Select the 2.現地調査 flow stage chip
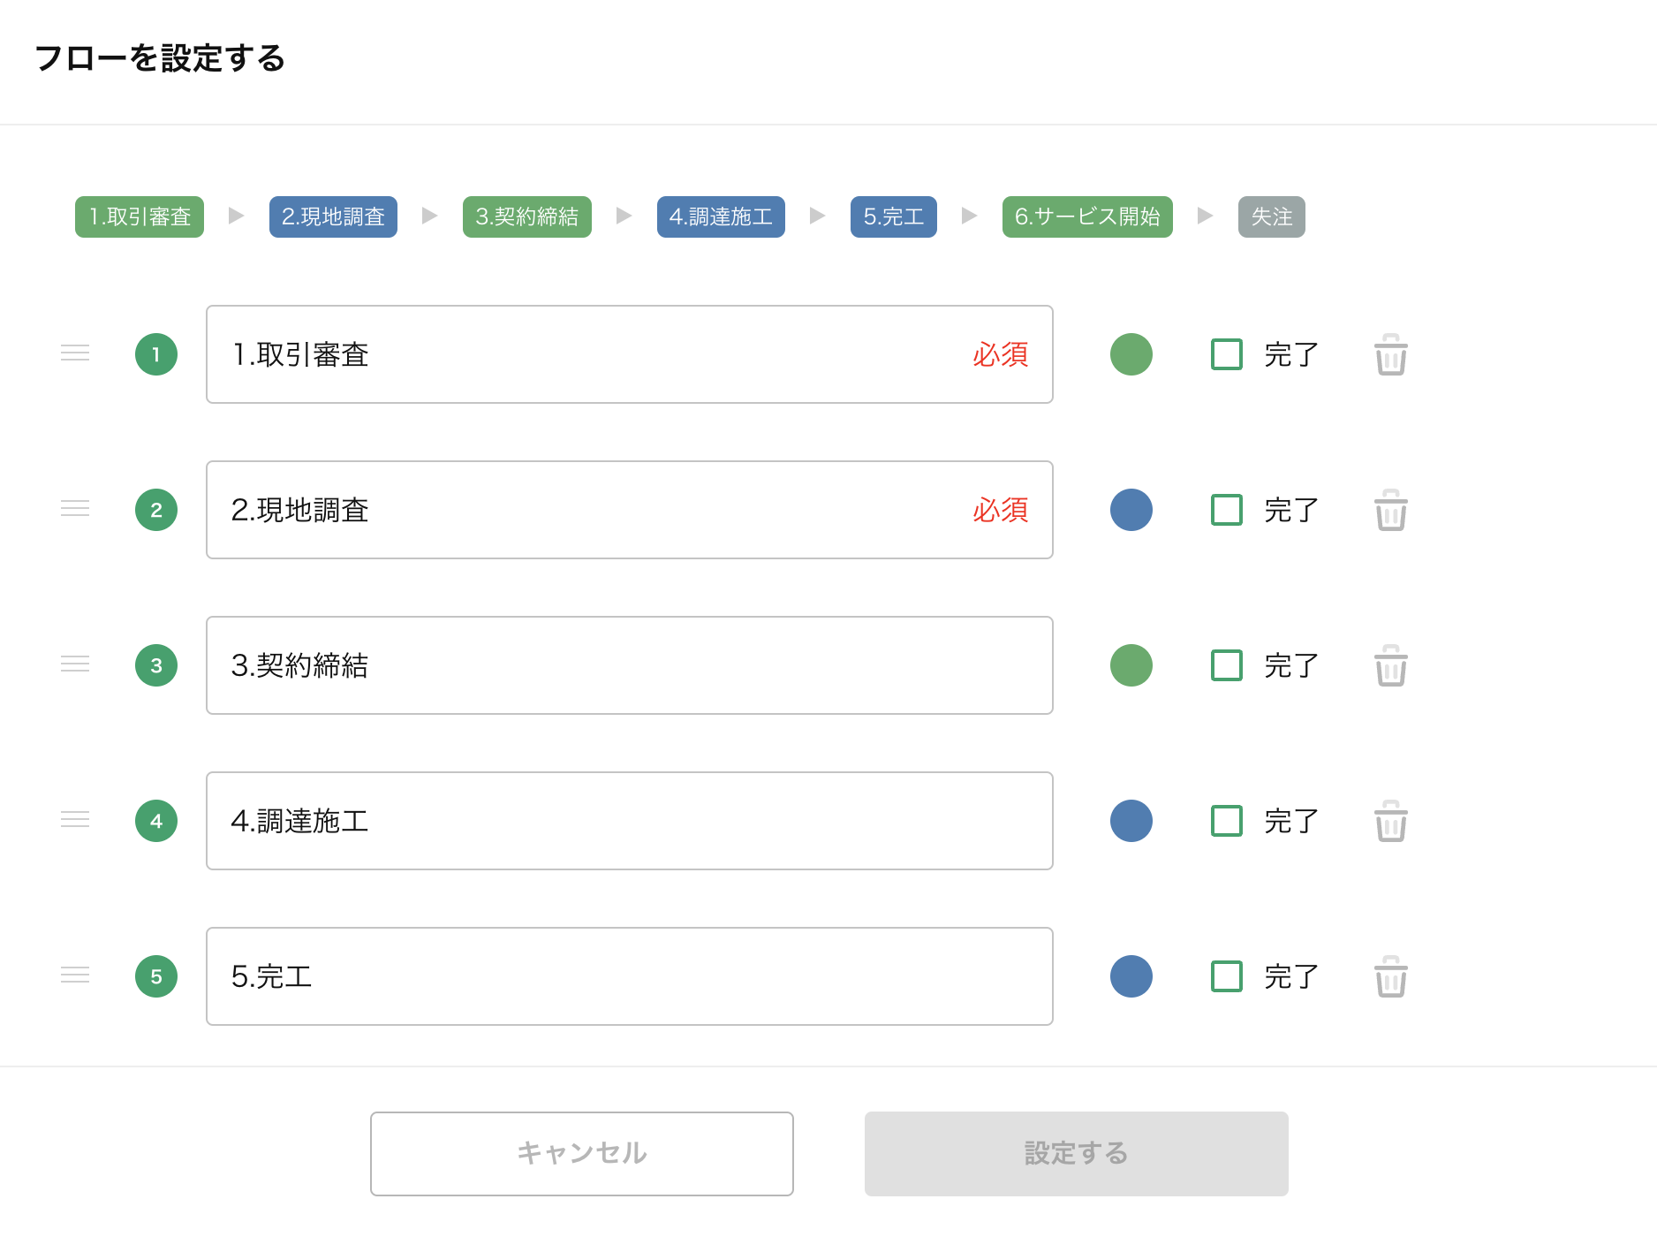The width and height of the screenshot is (1657, 1237). 333,216
